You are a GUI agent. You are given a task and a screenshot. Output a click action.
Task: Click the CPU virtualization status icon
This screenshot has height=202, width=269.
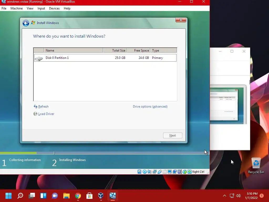coord(180,171)
